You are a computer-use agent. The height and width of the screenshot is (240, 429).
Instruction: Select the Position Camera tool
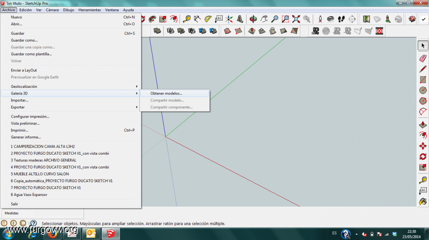(x=320, y=19)
